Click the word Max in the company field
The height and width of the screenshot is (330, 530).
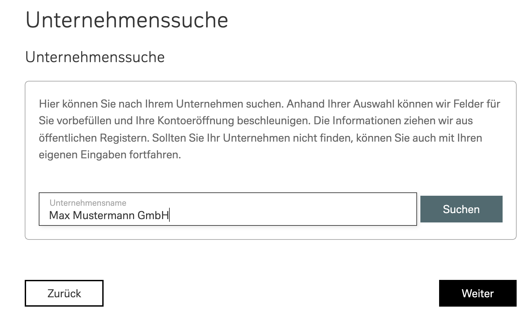click(x=59, y=215)
